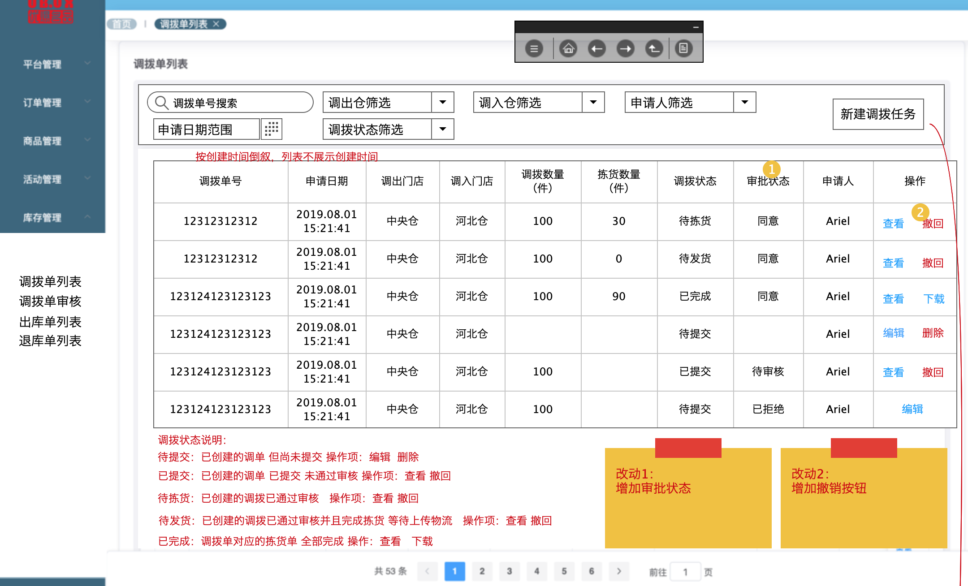Open the date picker calendar grid icon
Viewport: 968px width, 586px height.
click(272, 129)
